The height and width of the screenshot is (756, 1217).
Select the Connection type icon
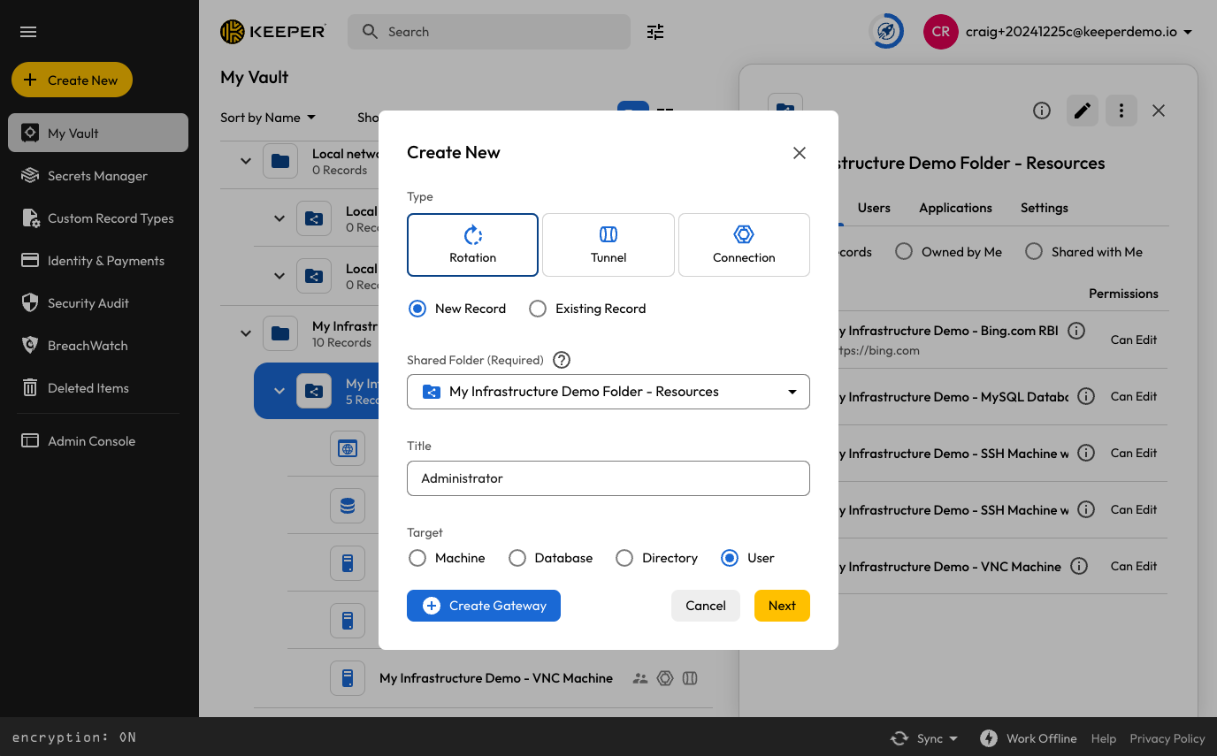(x=744, y=235)
